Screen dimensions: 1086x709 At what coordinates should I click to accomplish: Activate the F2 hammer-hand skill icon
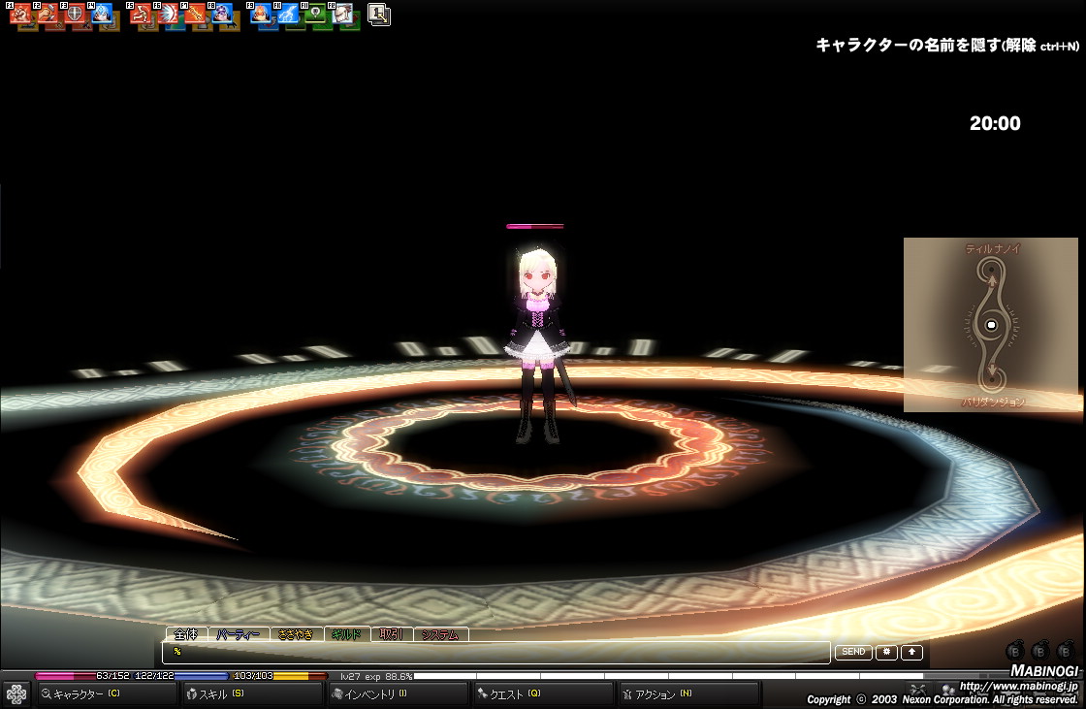coord(48,15)
